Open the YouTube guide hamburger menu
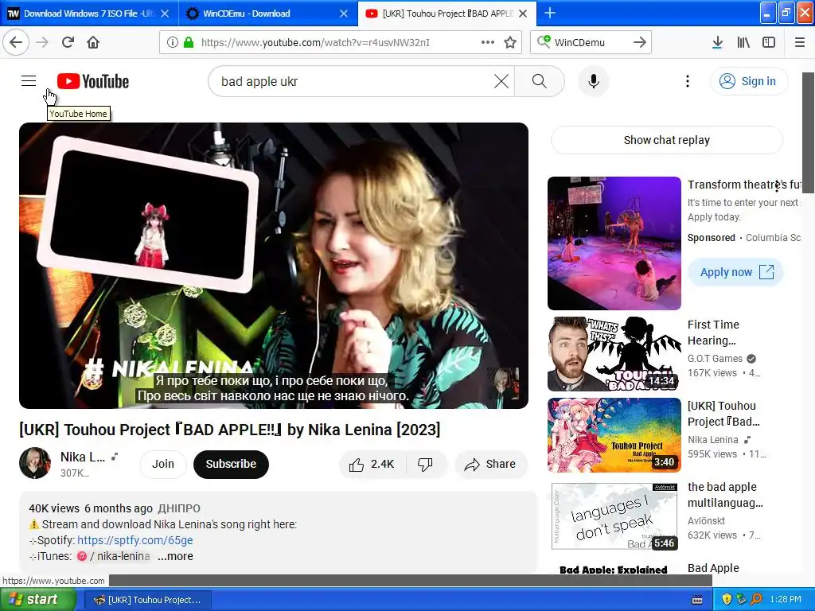Image resolution: width=815 pixels, height=611 pixels. [x=29, y=81]
